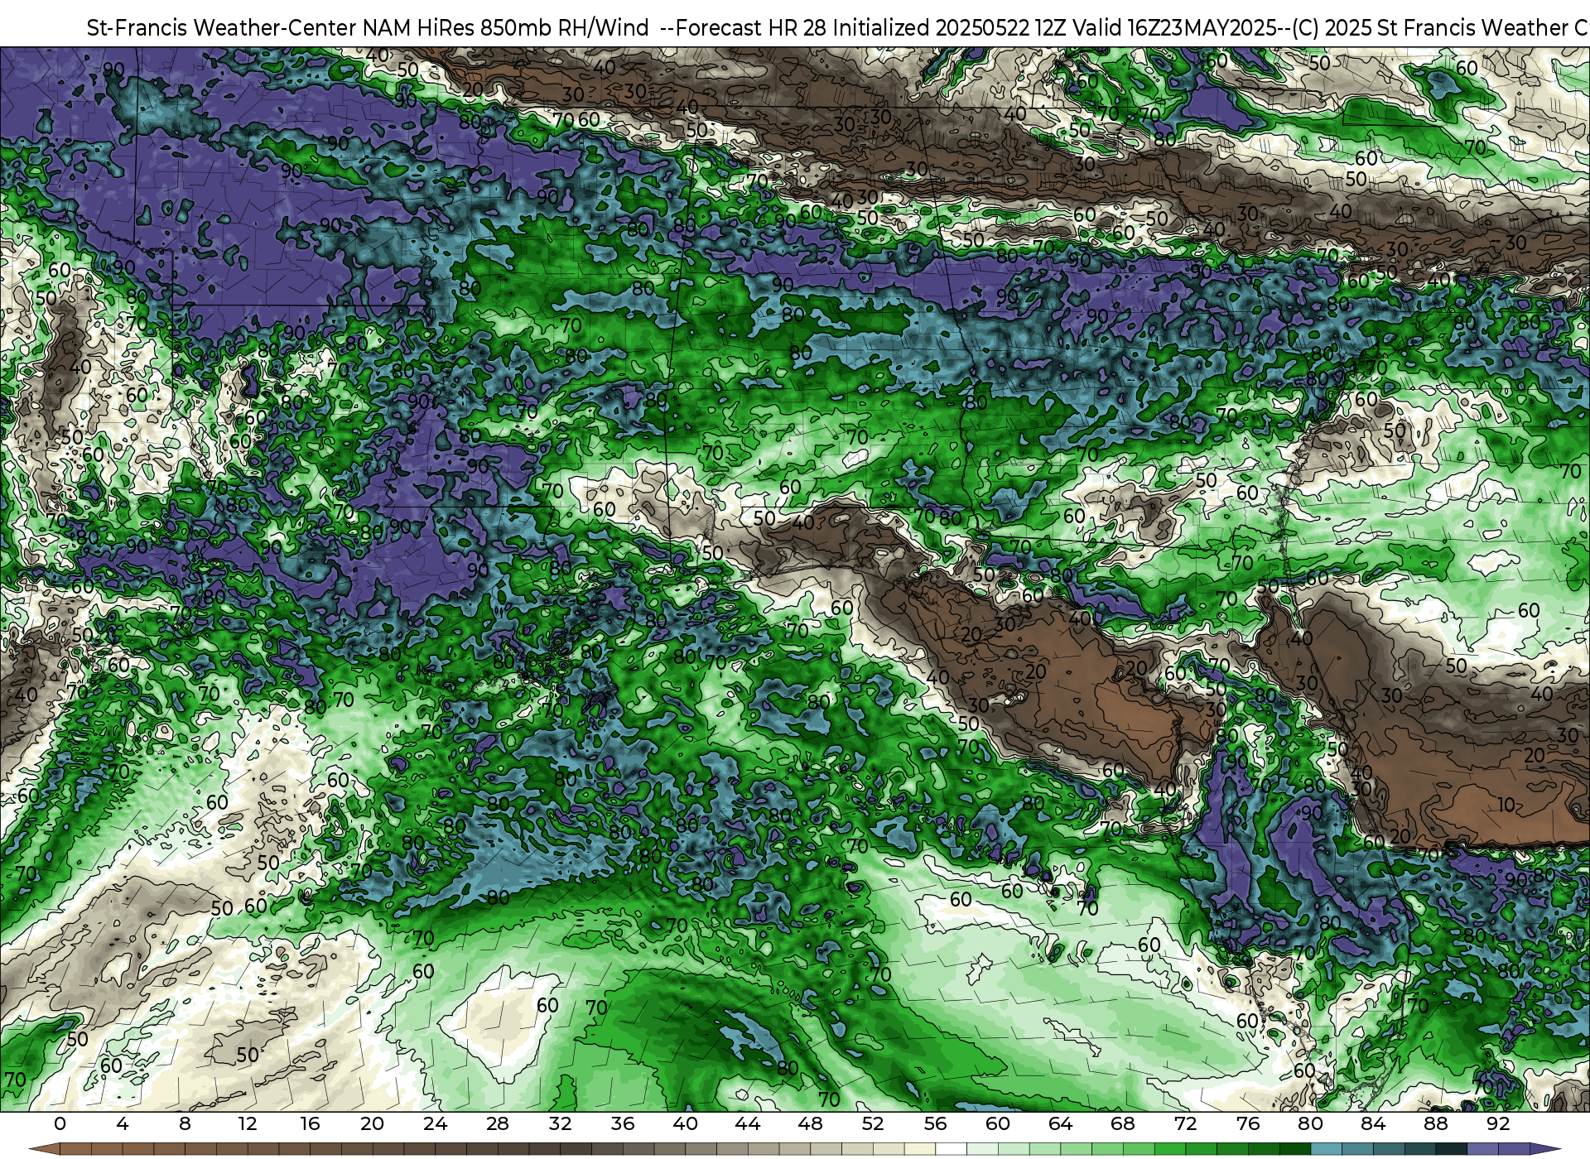Screen dimensions: 1590x1159
Task: Click the colorbar label '76'
Action: [x=1248, y=1123]
